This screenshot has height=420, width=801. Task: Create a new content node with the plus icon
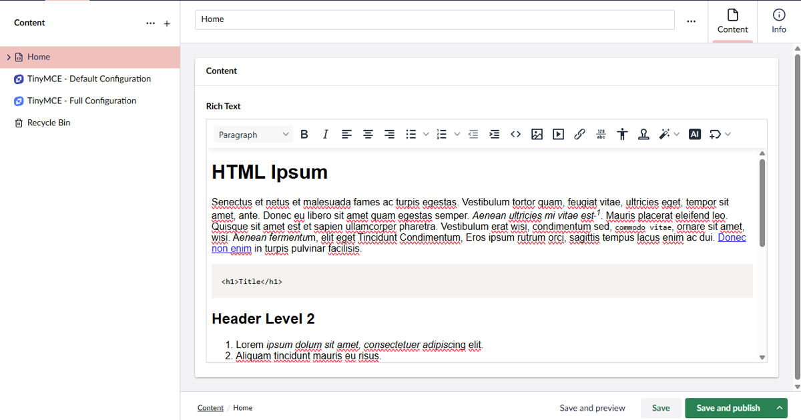(166, 23)
